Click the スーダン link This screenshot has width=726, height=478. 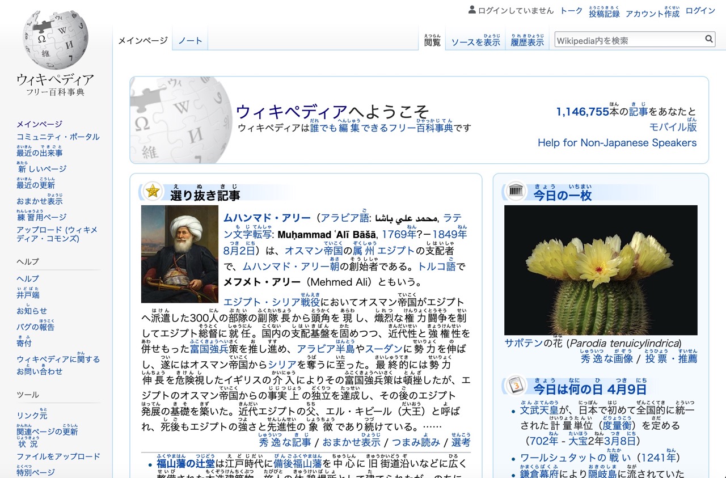click(x=383, y=348)
